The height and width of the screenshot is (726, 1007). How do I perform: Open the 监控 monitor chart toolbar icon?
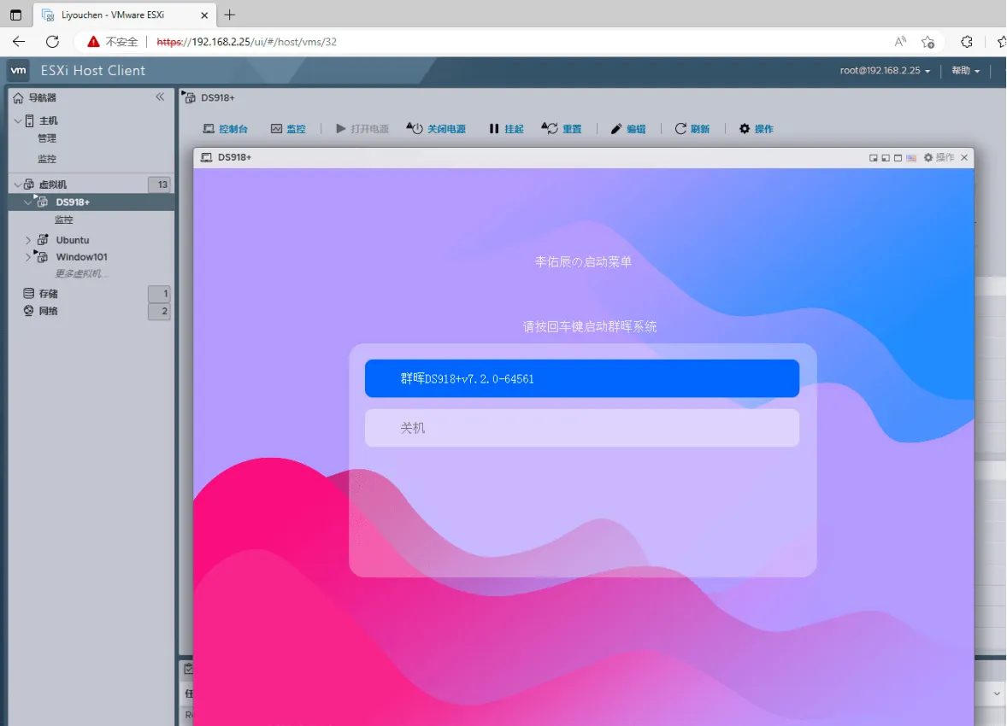(277, 129)
